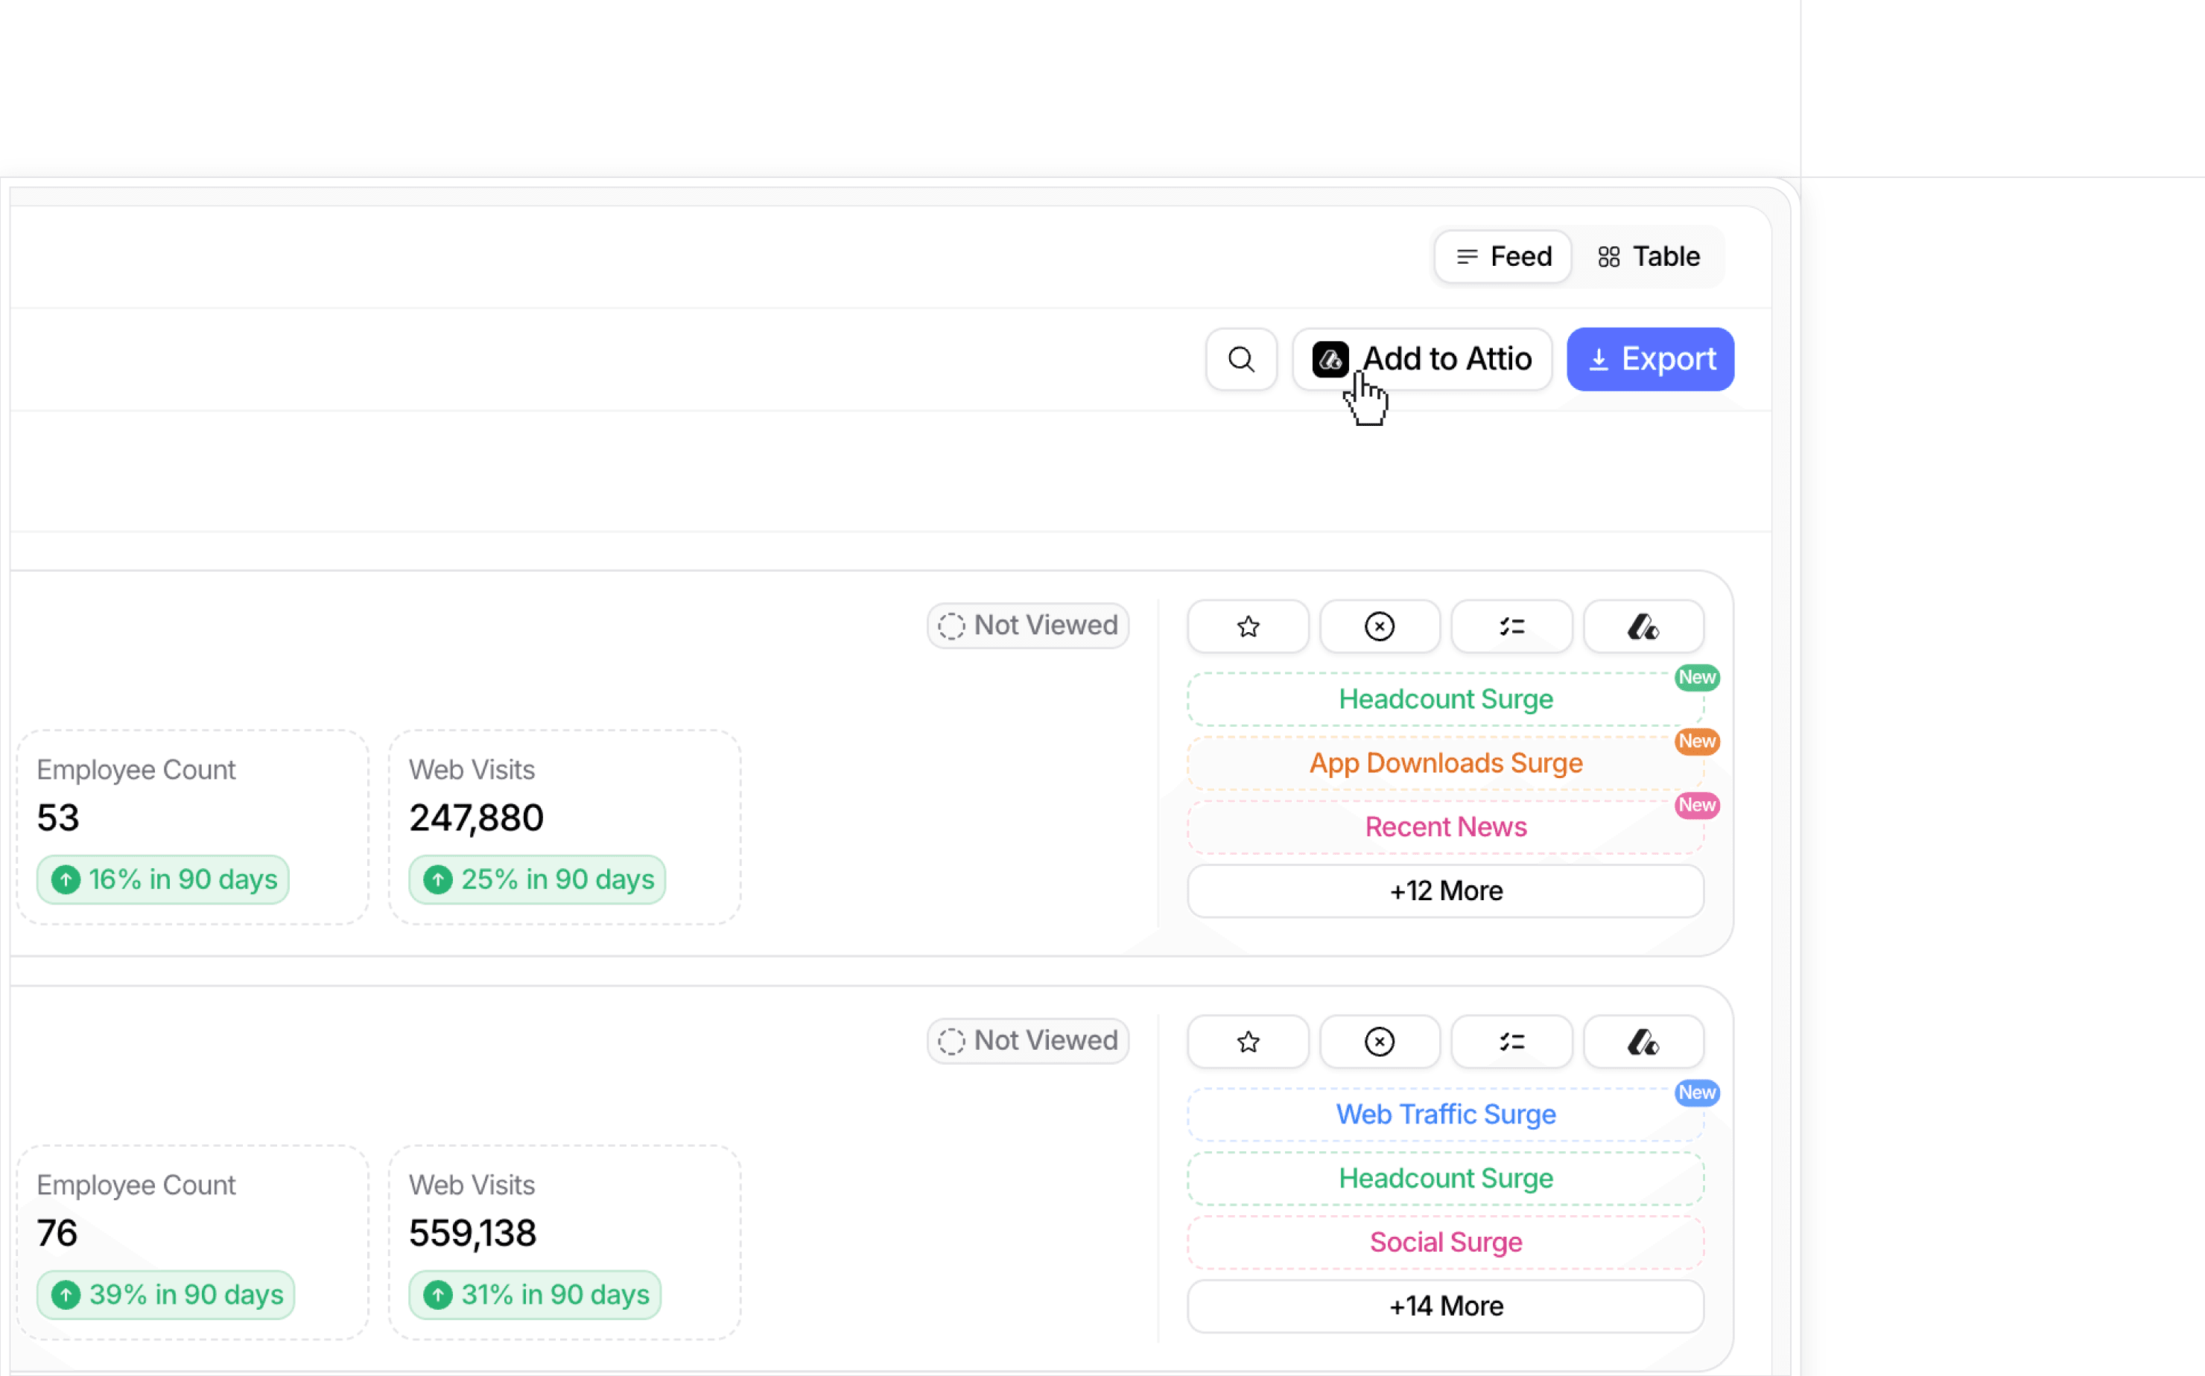Star the company with 76 employees
Screen dimensions: 2205x1376
click(x=1249, y=1041)
